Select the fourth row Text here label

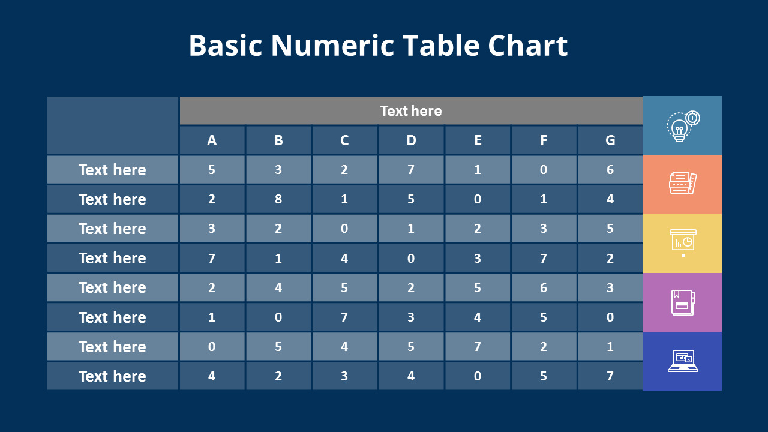click(112, 258)
